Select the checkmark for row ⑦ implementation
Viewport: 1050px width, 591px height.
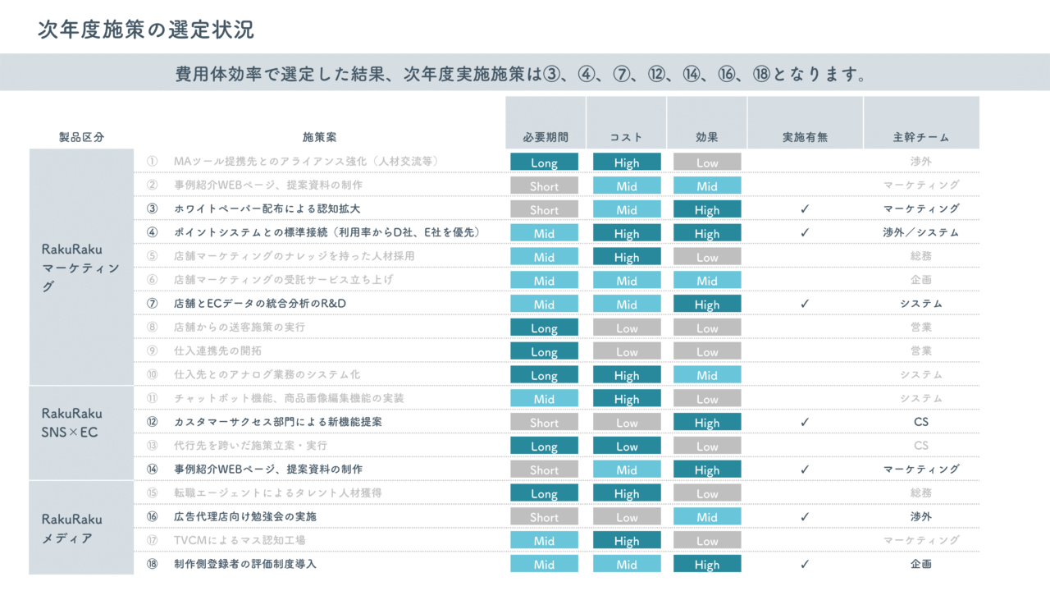coord(805,304)
